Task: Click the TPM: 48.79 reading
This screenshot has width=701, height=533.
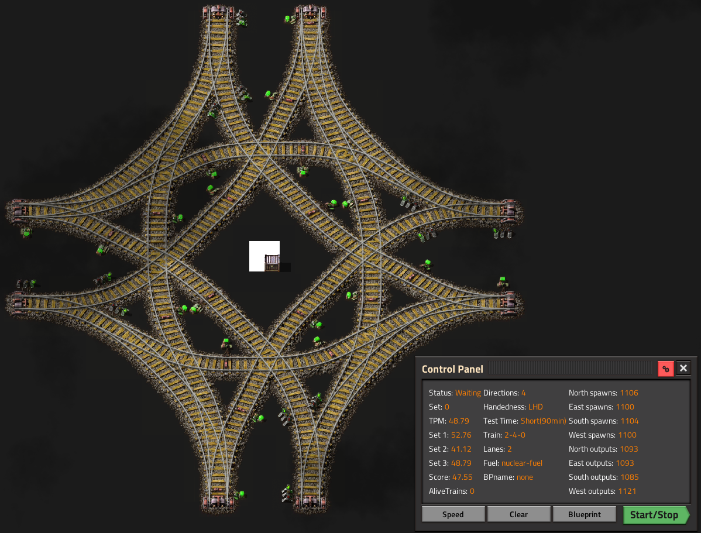Action: click(x=449, y=421)
